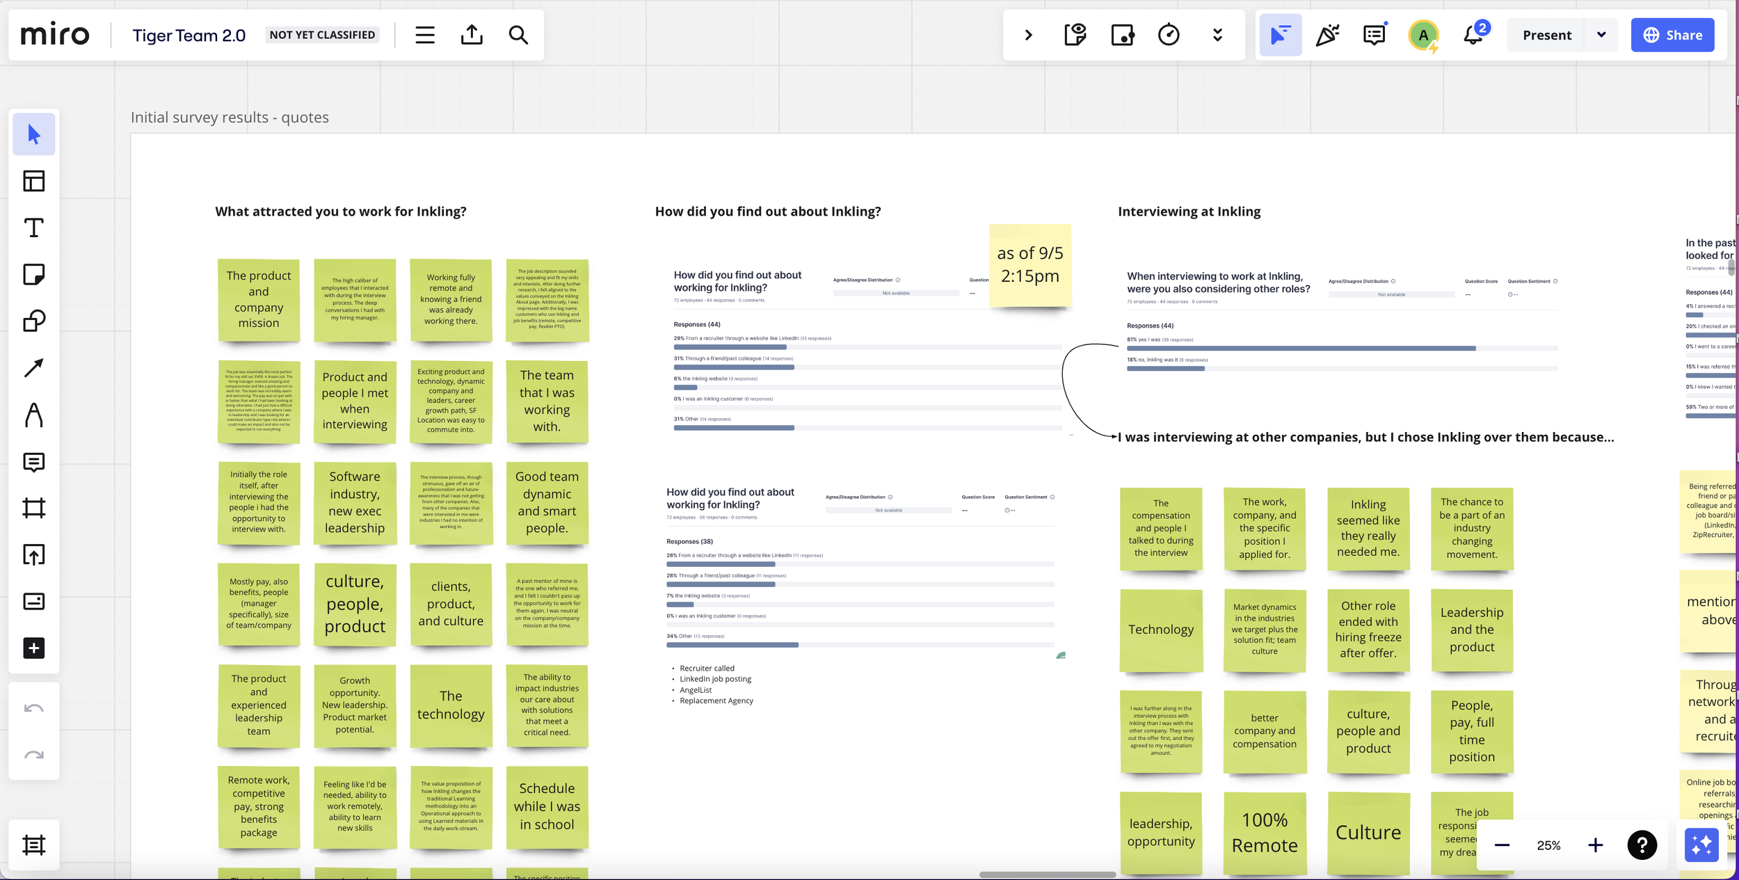The width and height of the screenshot is (1739, 880).
Task: Select "The product and company mission" sticky note
Action: pyautogui.click(x=259, y=300)
